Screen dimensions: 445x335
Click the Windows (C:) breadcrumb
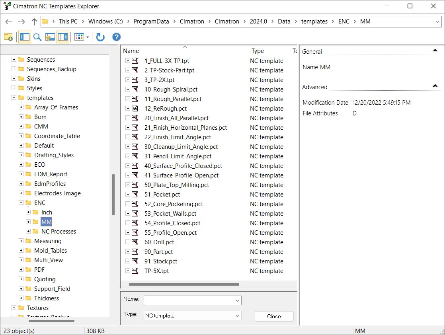(105, 21)
